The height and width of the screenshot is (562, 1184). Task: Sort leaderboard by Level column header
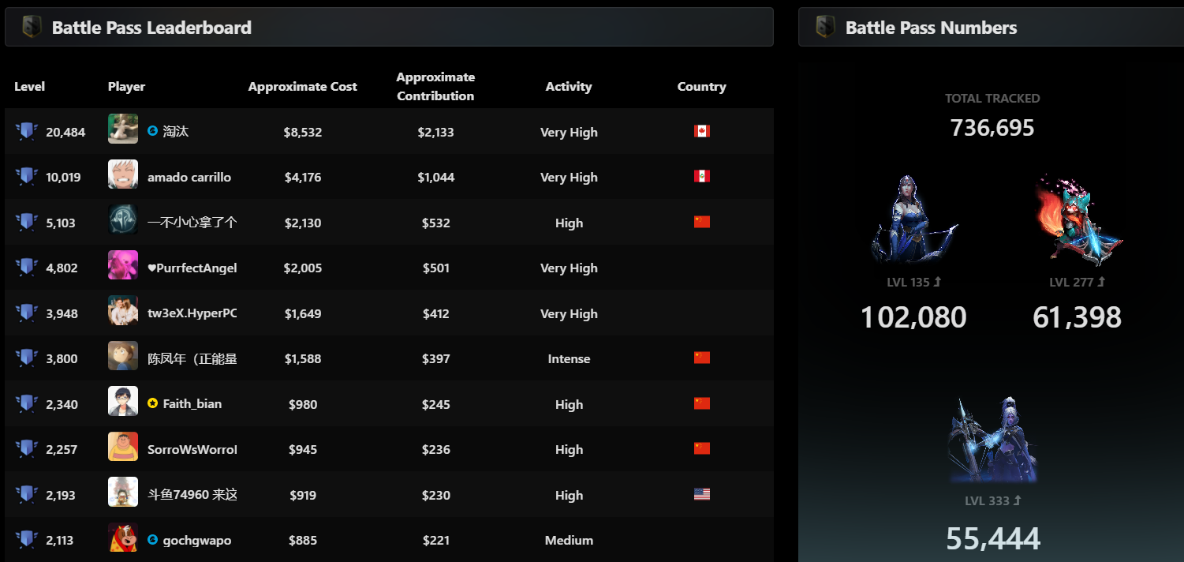(29, 87)
